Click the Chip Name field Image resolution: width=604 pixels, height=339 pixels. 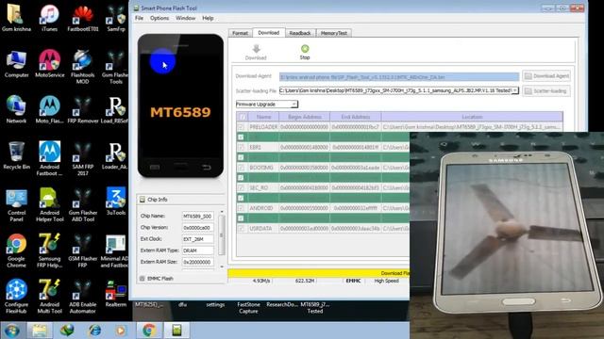[x=197, y=216]
